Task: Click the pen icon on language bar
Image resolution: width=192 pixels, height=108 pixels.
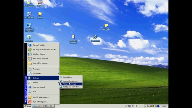Action: coord(126,106)
